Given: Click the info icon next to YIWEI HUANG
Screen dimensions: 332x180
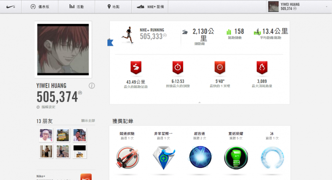Looking at the screenshot, I should click(92, 86).
